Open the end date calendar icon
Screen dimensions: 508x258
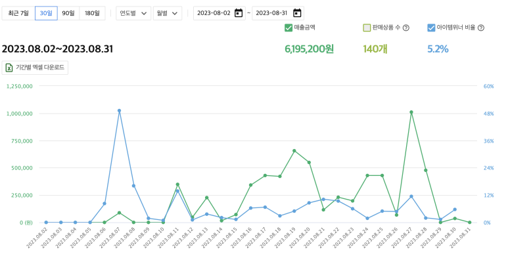pyautogui.click(x=297, y=13)
